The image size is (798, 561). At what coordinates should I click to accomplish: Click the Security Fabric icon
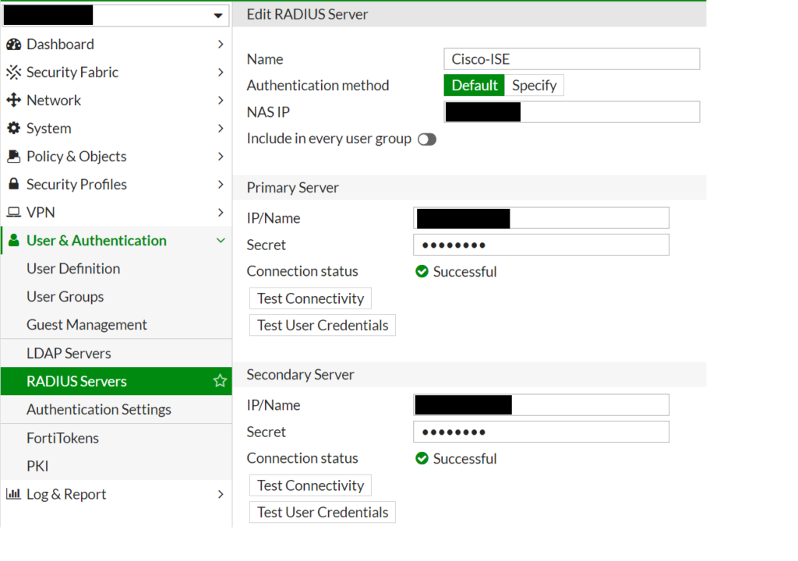[x=13, y=72]
